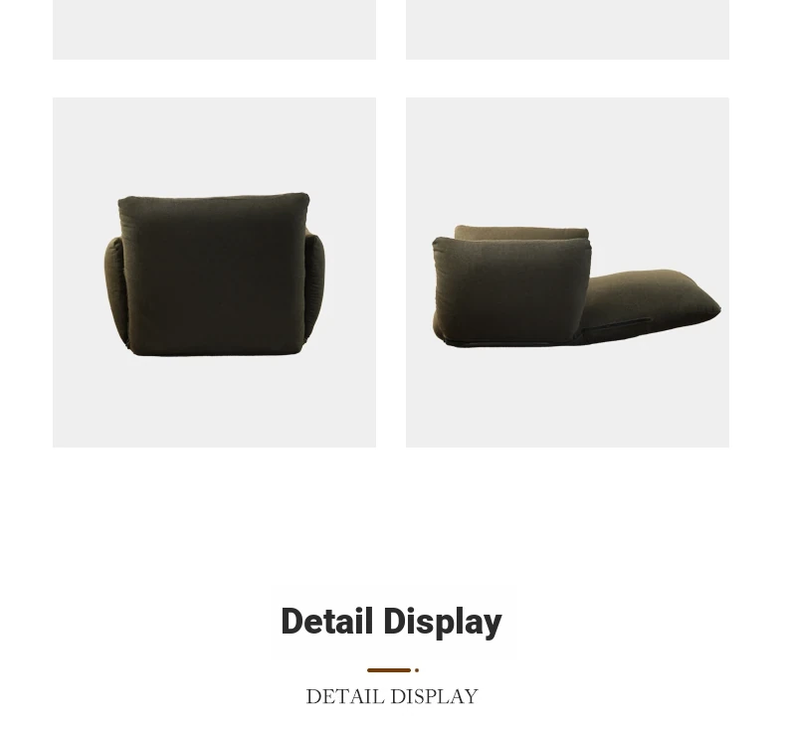Select the partially visible top-right image panel
The image size is (786, 735).
(x=567, y=30)
